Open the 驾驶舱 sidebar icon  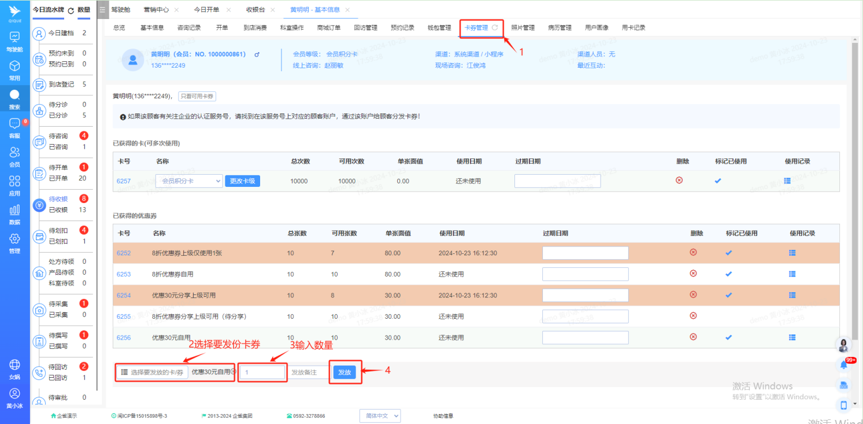[x=14, y=40]
